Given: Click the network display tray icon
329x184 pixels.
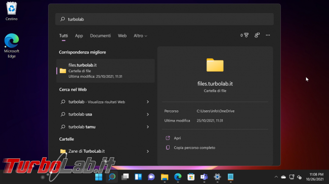Looking at the screenshot, I should click(x=292, y=177).
